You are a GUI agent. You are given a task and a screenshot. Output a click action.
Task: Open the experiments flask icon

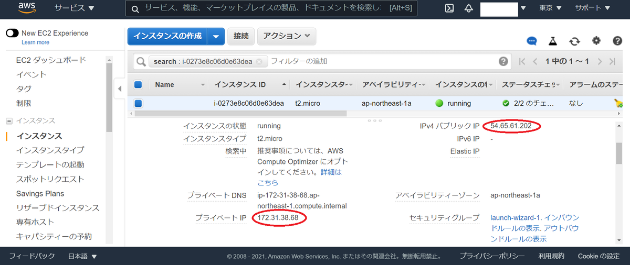553,41
